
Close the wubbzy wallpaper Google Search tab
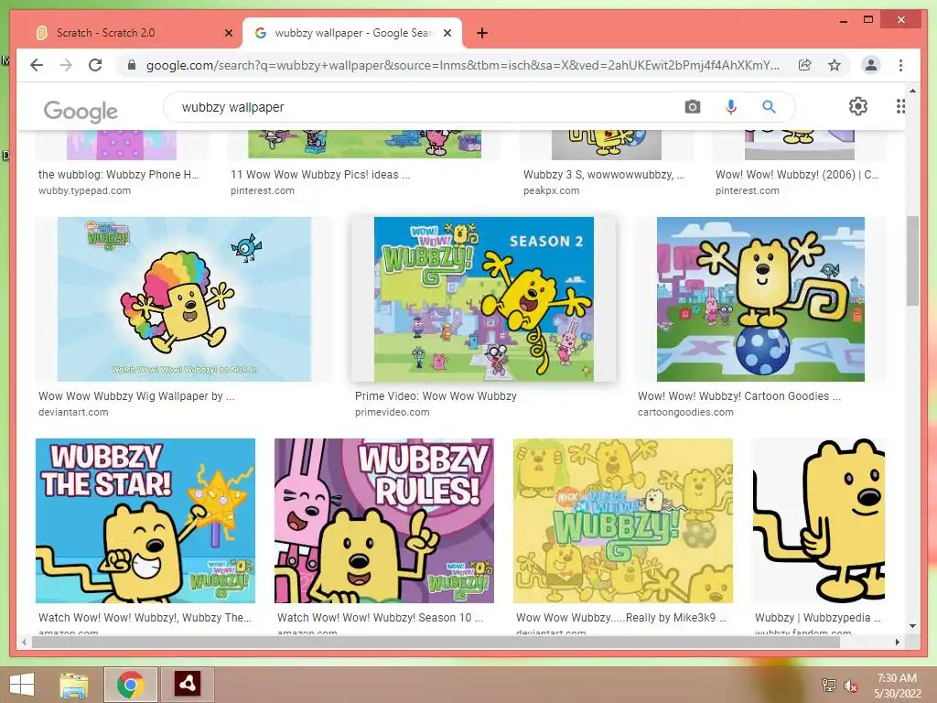click(447, 33)
